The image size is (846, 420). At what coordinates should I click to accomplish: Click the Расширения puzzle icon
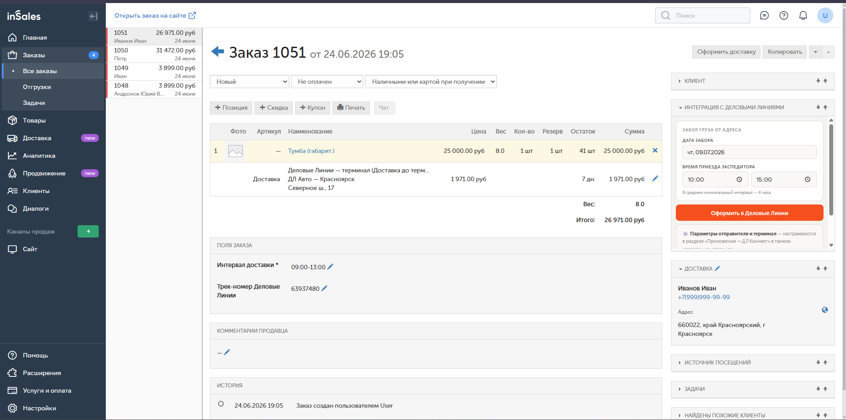point(12,373)
